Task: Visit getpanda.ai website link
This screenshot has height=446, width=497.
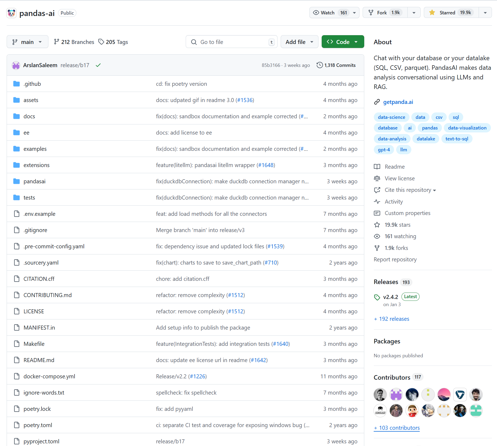Action: coord(398,102)
